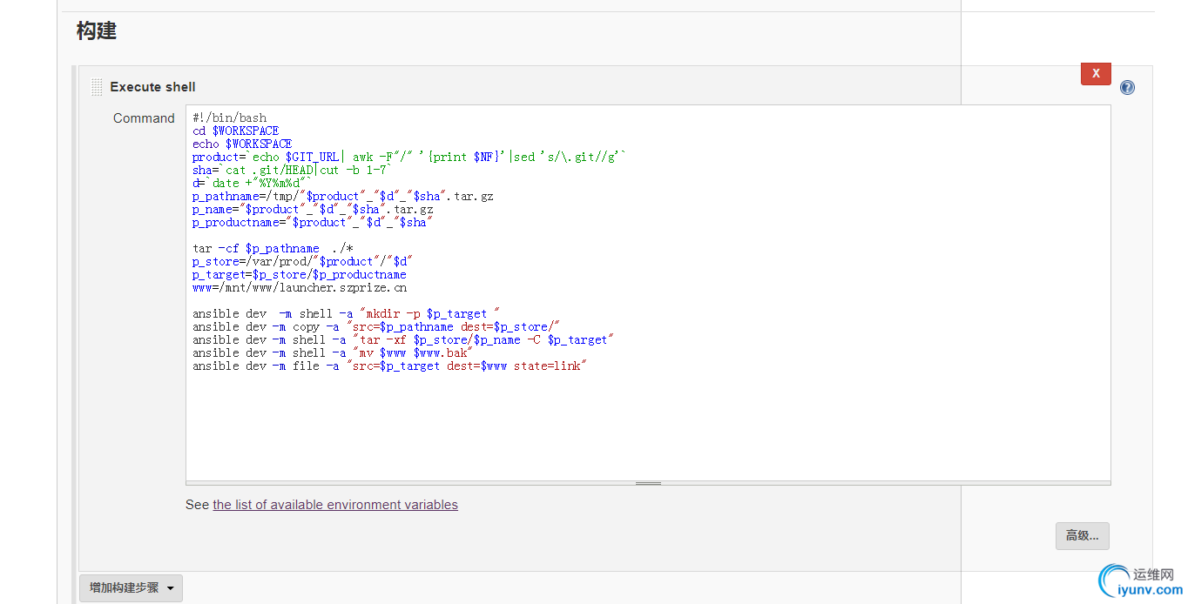Image resolution: width=1188 pixels, height=604 pixels.
Task: Click the Command field label
Action: pyautogui.click(x=144, y=118)
